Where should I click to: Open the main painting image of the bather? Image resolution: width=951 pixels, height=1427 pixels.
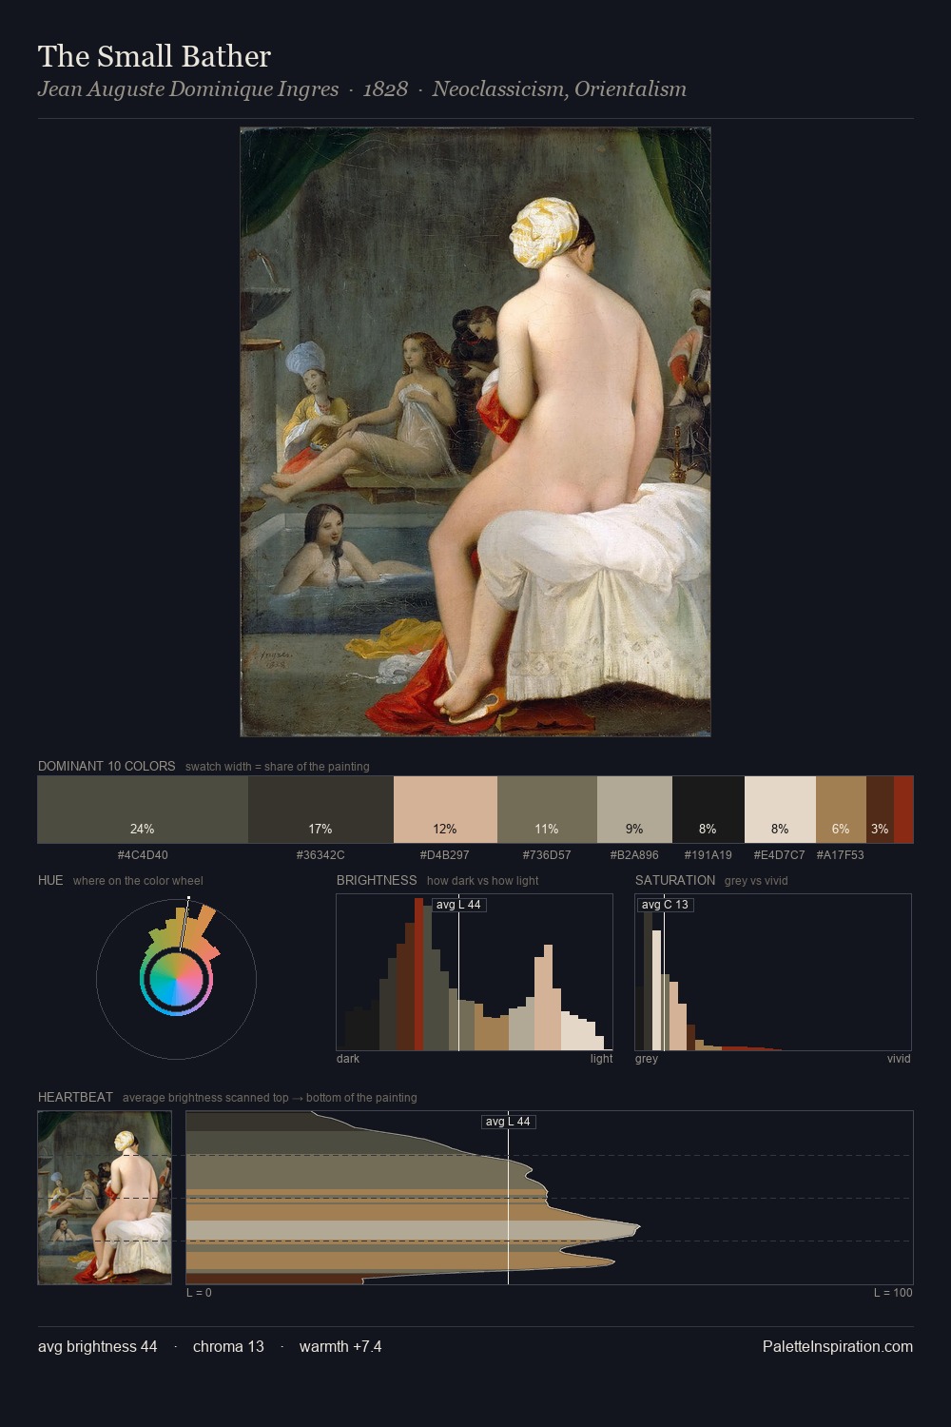[475, 432]
